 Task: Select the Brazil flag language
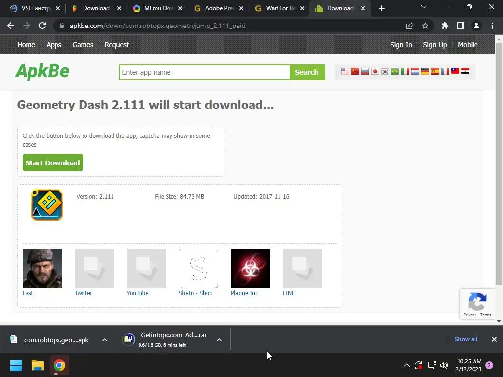(x=395, y=71)
